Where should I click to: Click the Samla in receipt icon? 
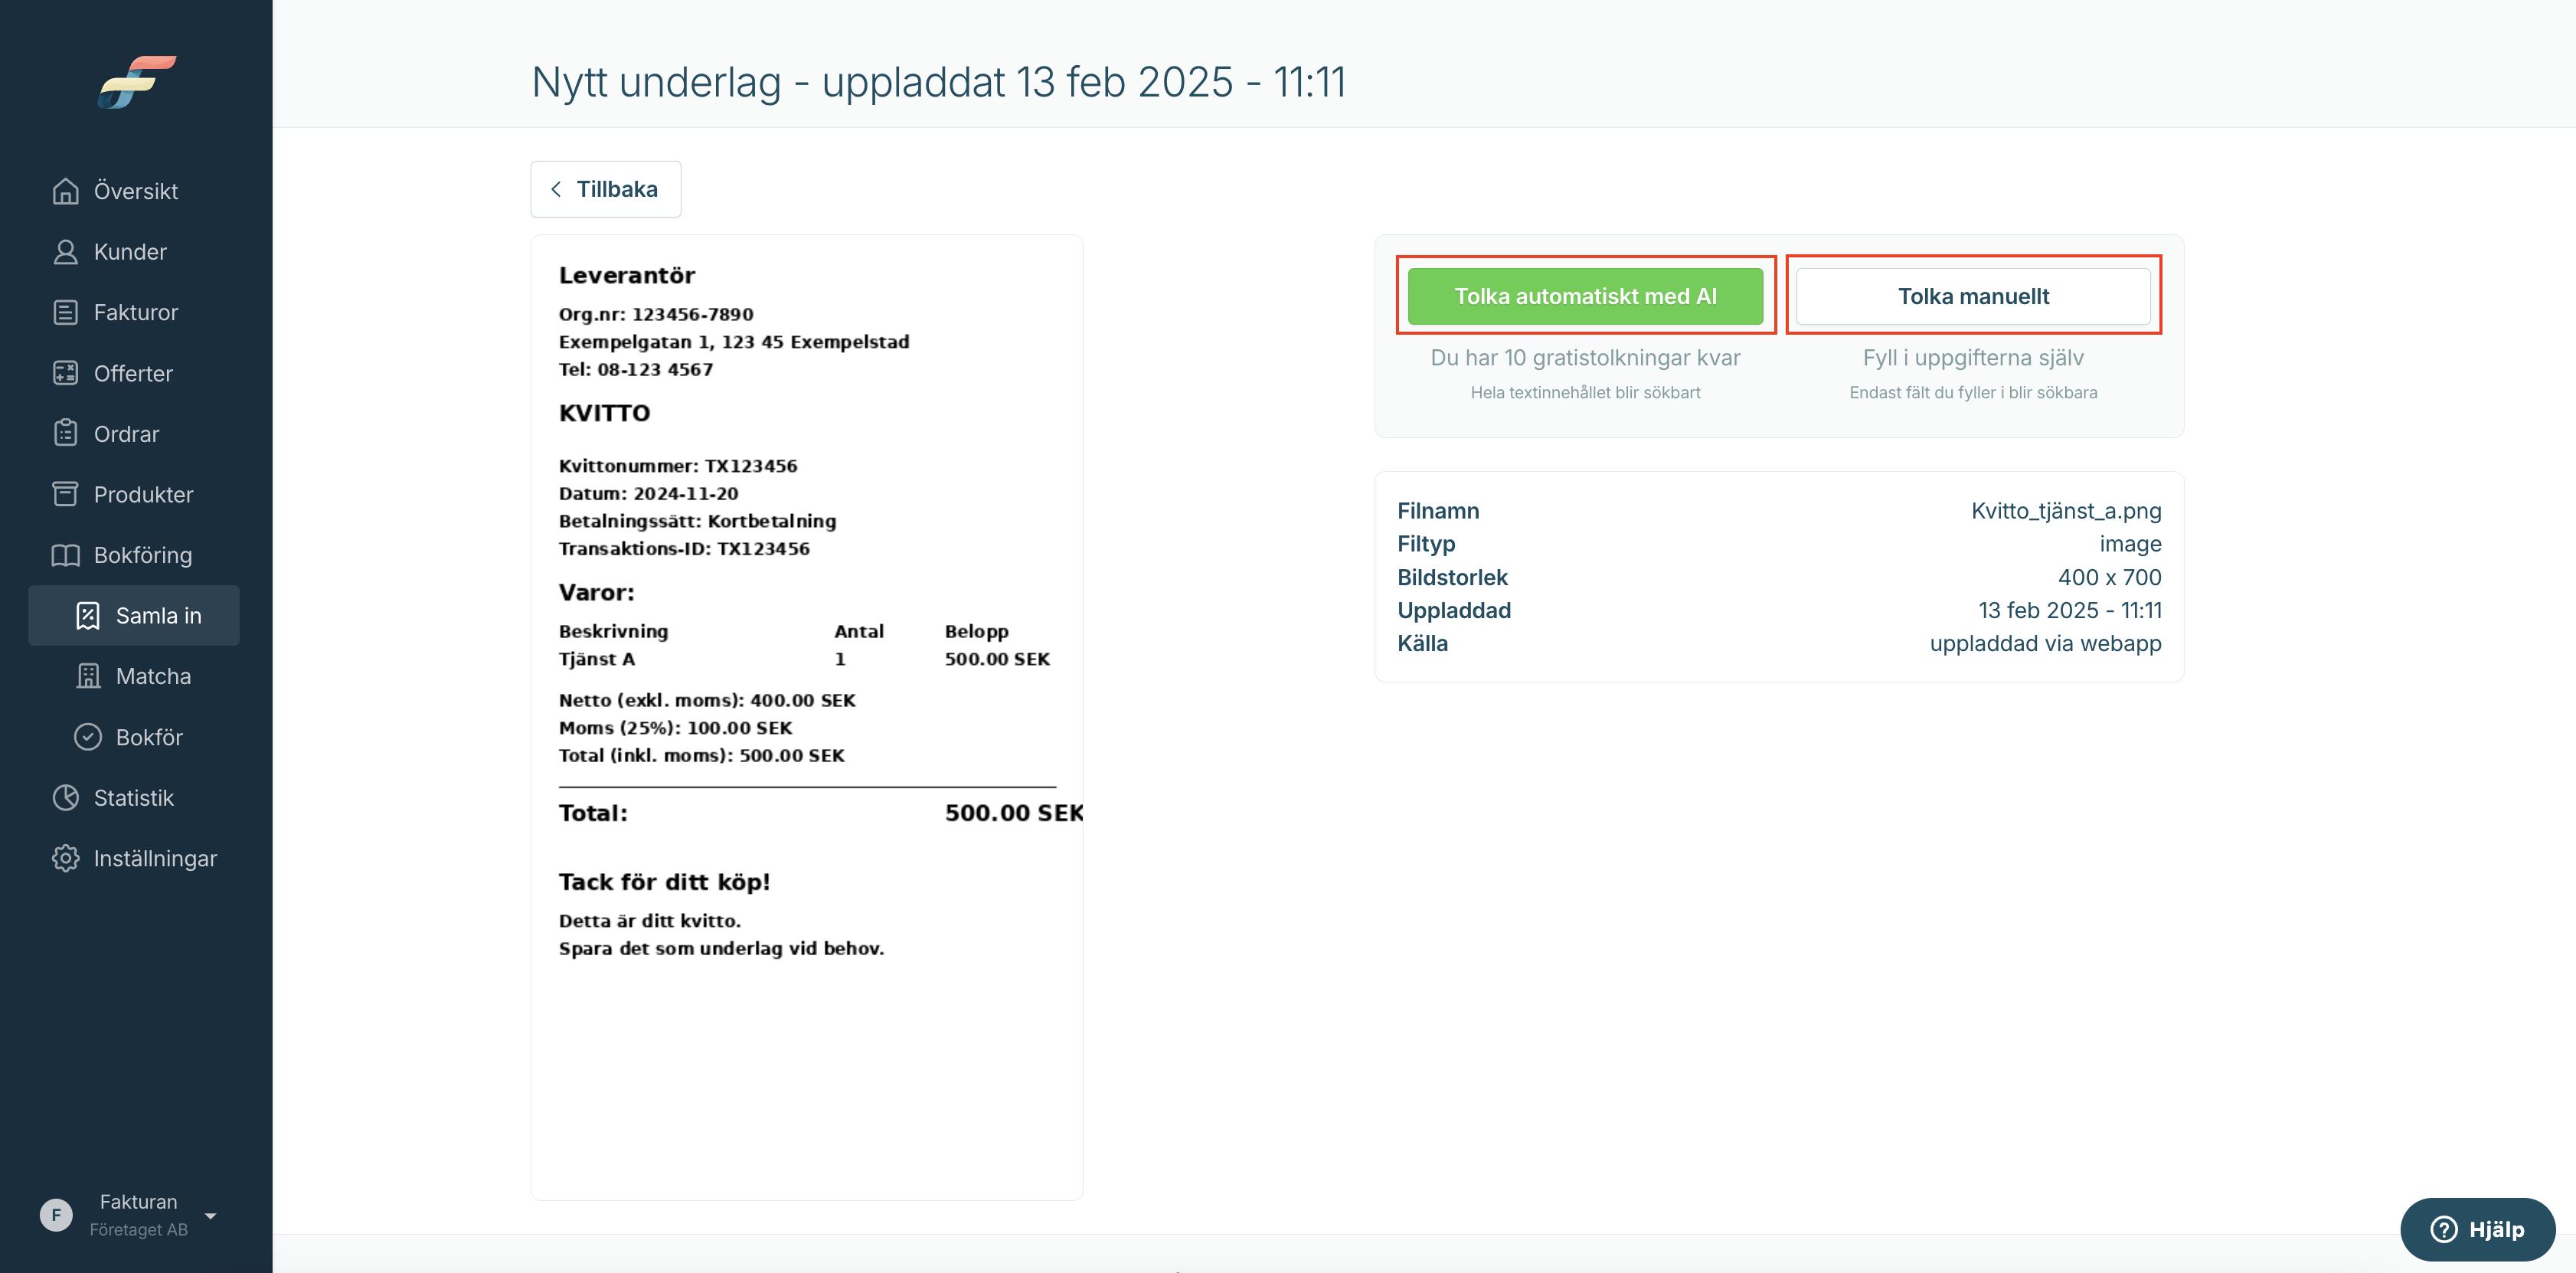(x=88, y=616)
